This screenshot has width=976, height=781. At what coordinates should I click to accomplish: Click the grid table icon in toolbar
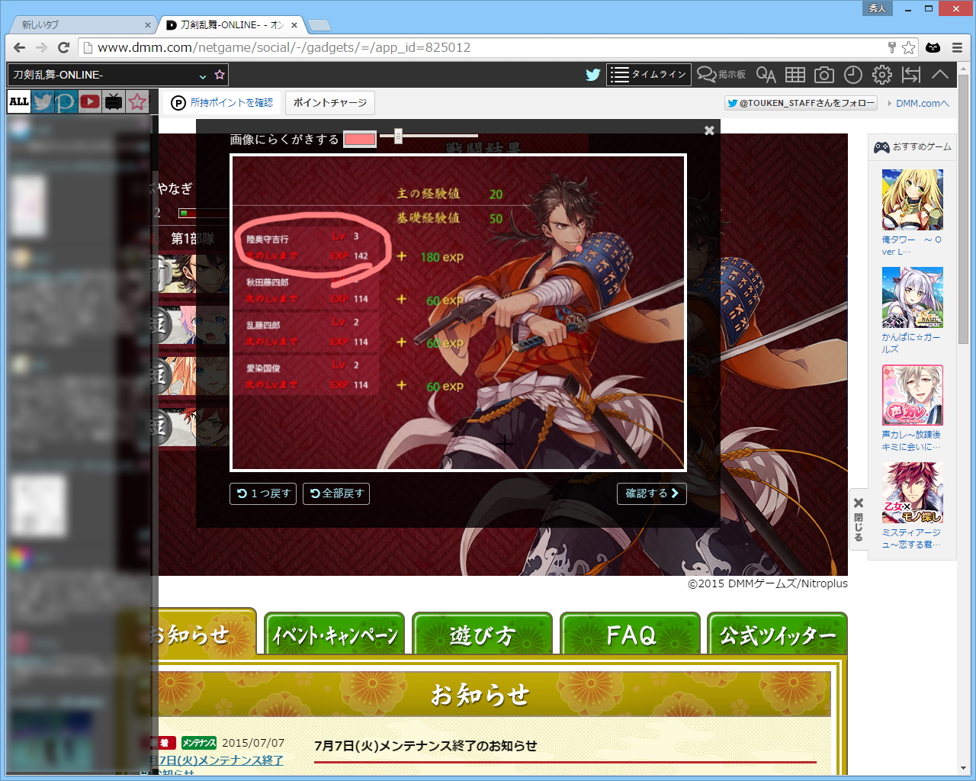coord(795,75)
